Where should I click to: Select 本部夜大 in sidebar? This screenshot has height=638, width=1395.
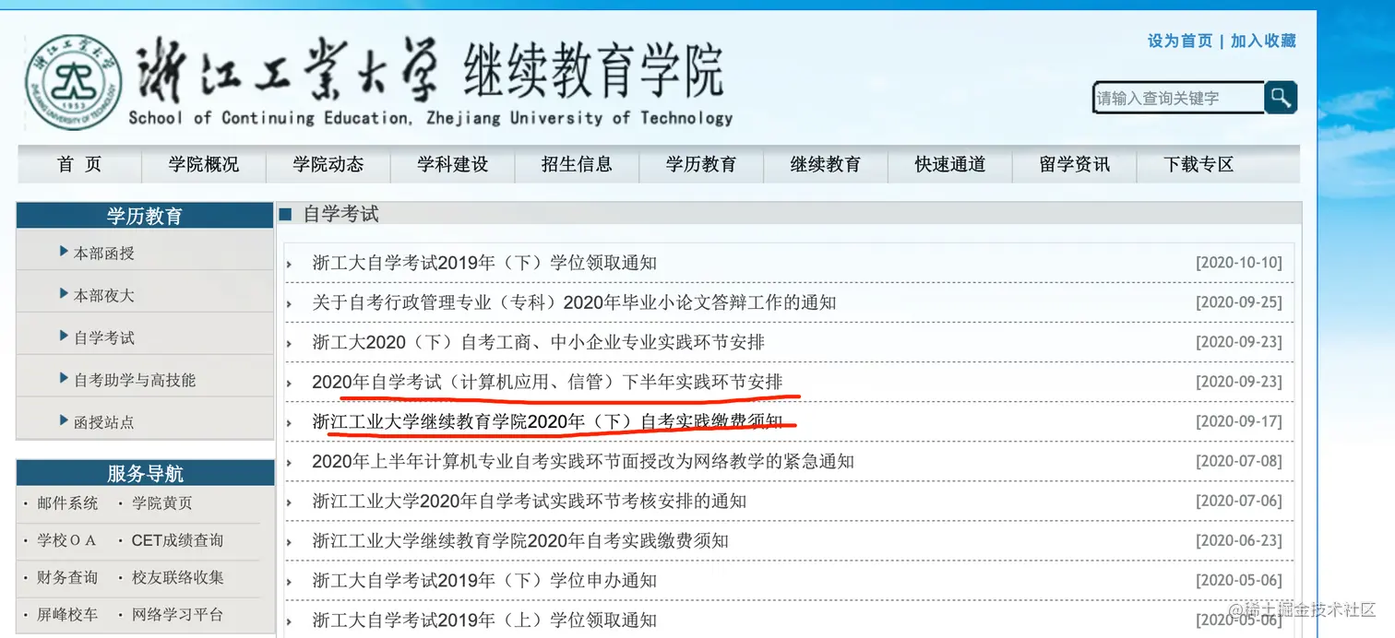[x=104, y=295]
